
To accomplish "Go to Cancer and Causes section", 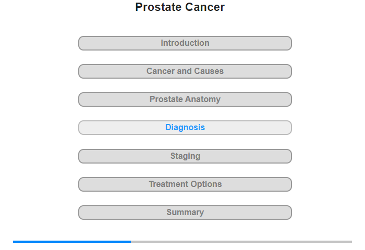I will click(x=185, y=71).
